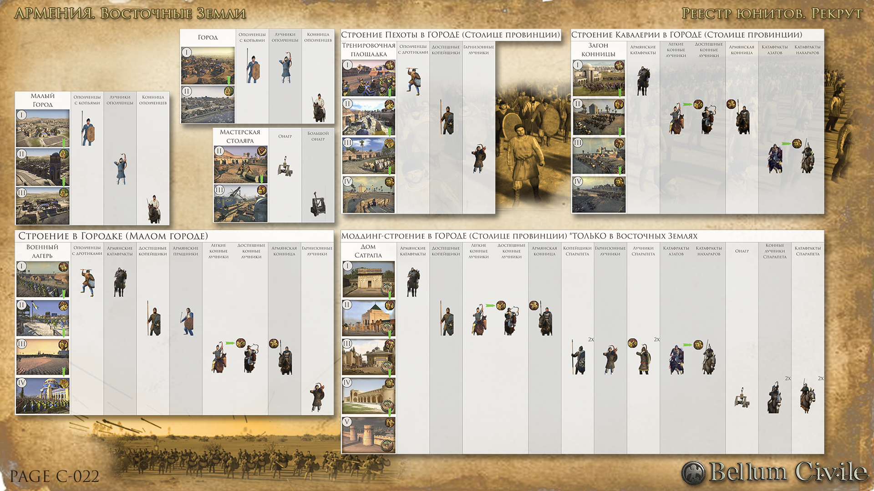Pick Доспешные конные лучники unit in Военный лагерь
874x491 pixels.
pyautogui.click(x=251, y=358)
